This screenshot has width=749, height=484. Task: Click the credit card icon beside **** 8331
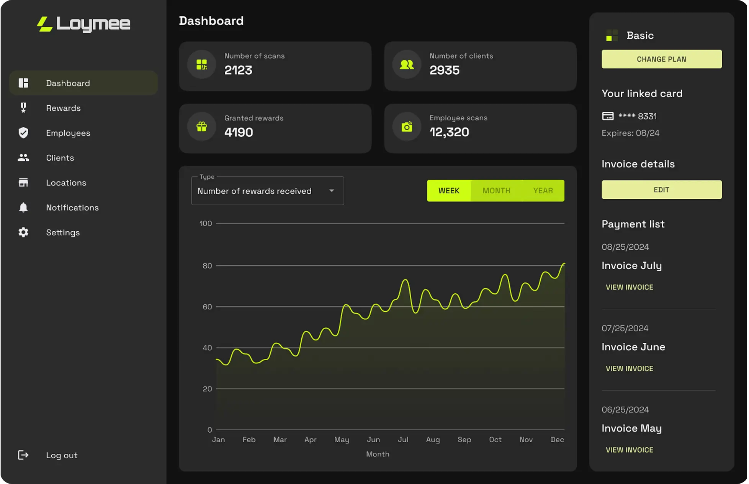[608, 116]
